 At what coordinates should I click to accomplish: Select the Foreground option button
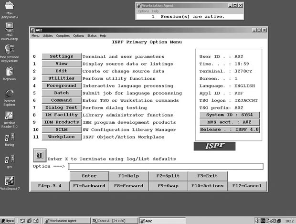pos(62,86)
